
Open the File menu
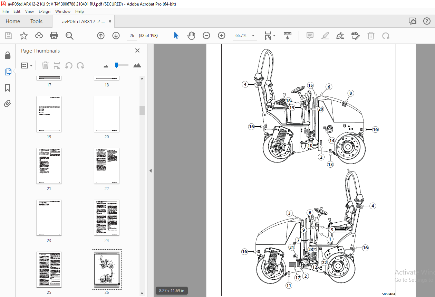tap(6, 11)
